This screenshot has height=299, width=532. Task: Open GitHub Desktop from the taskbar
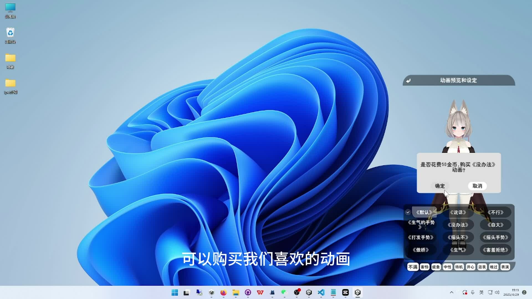248,292
